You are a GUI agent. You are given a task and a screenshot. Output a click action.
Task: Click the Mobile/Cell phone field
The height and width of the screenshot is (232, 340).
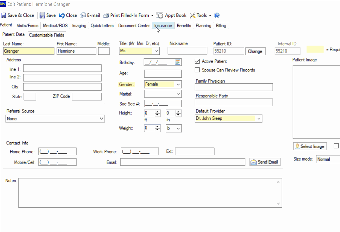(x=57, y=162)
